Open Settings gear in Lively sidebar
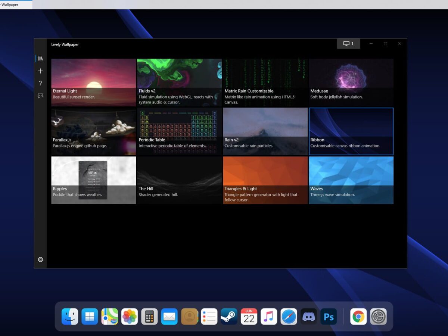 click(40, 259)
